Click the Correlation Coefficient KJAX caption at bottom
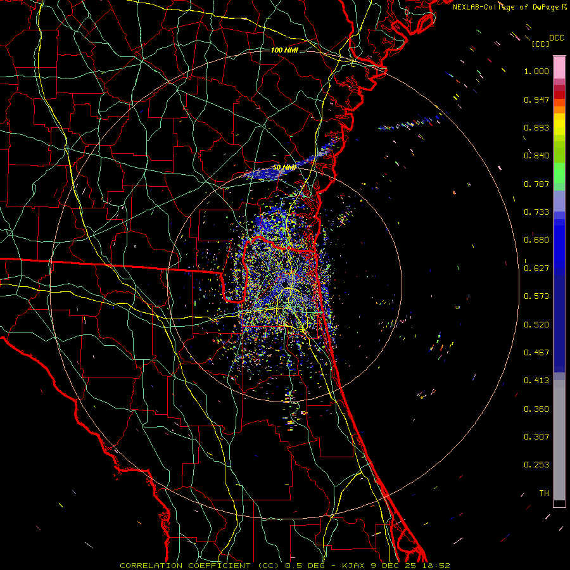Screen dimensions: 570x570 [x=285, y=566]
